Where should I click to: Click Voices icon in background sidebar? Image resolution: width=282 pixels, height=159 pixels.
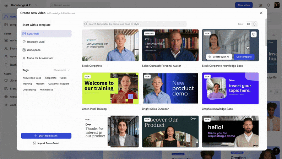[x=6, y=105]
